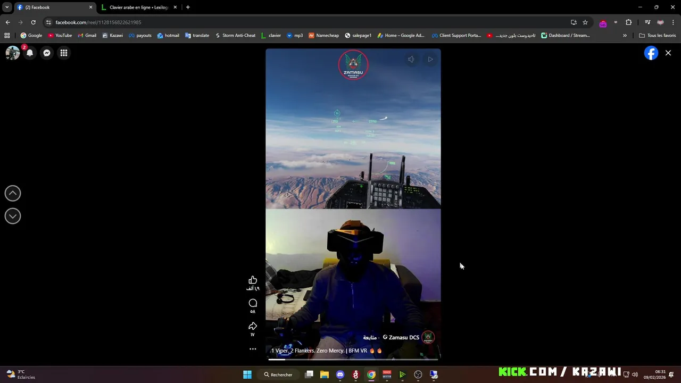Click the متابعة follow button
Image resolution: width=681 pixels, height=383 pixels.
coord(370,337)
